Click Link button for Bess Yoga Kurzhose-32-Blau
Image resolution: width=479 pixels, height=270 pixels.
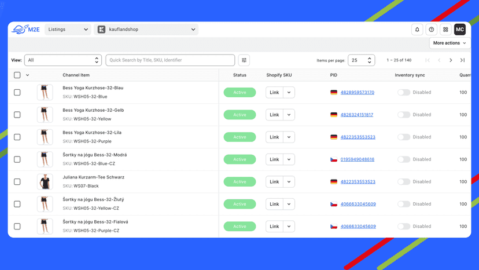pyautogui.click(x=274, y=93)
